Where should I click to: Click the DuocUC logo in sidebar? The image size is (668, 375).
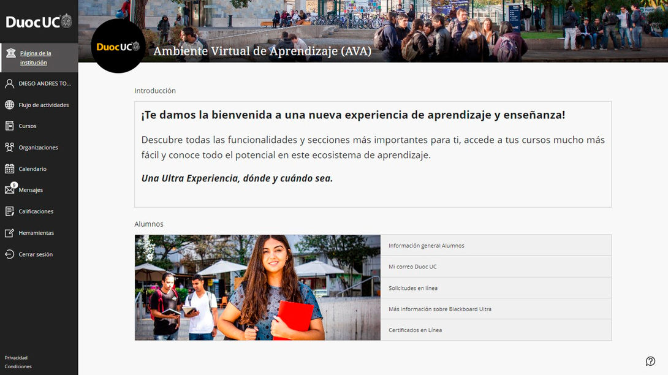coord(39,21)
